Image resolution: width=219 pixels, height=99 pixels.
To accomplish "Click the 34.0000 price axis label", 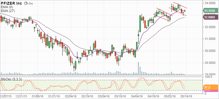I will (210, 3).
